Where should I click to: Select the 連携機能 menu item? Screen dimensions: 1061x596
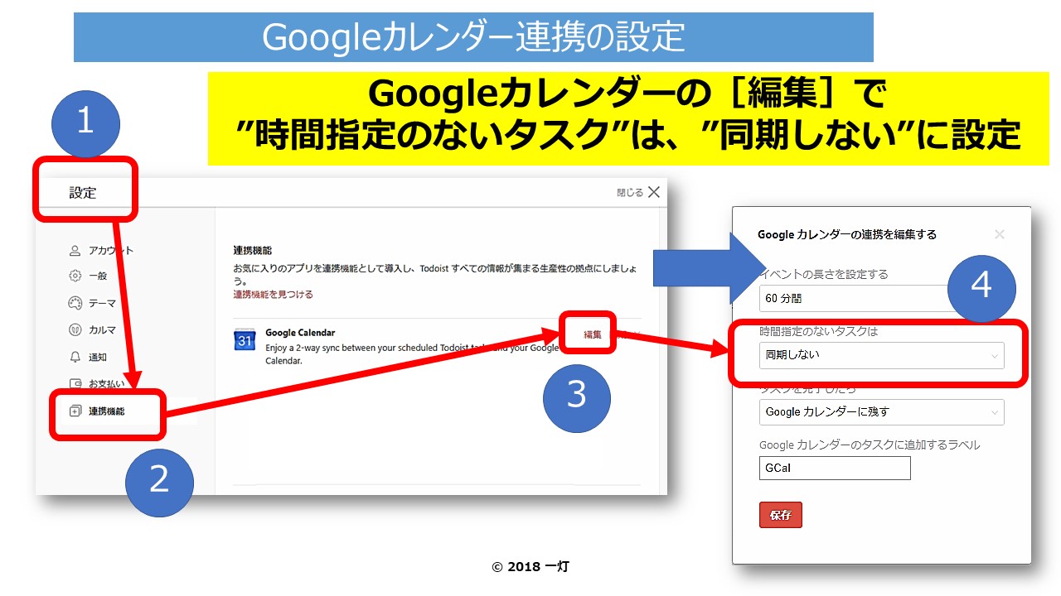point(107,411)
